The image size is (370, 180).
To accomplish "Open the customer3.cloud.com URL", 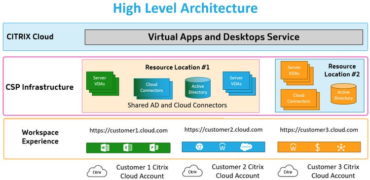I will [319, 130].
